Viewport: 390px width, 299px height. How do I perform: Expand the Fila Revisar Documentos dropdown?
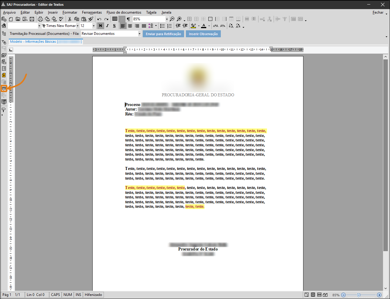pos(139,34)
